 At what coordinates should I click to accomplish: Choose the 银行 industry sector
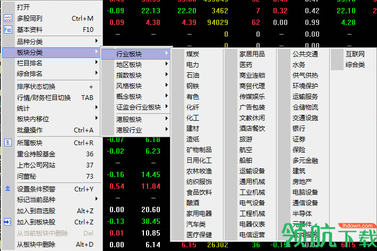tap(299, 128)
